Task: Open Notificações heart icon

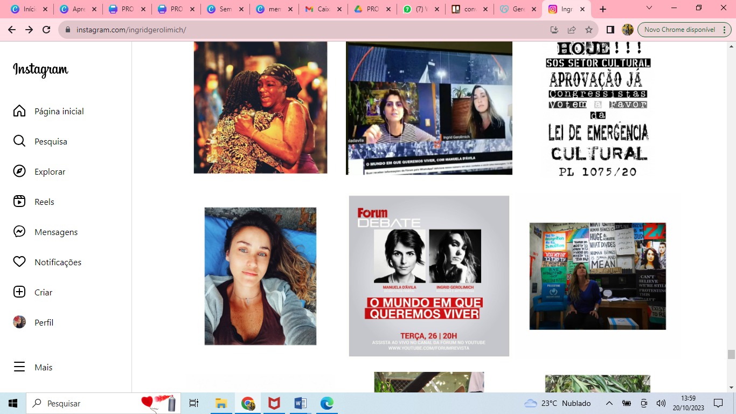Action: pos(19,262)
